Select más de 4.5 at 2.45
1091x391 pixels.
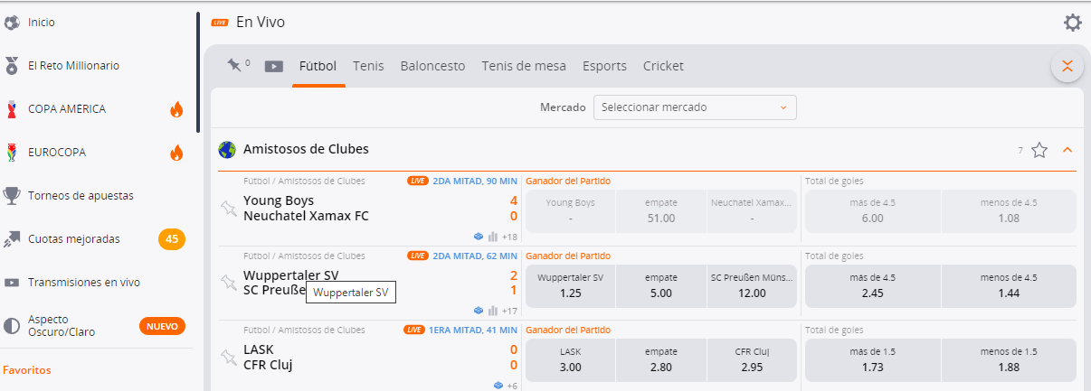click(x=873, y=286)
